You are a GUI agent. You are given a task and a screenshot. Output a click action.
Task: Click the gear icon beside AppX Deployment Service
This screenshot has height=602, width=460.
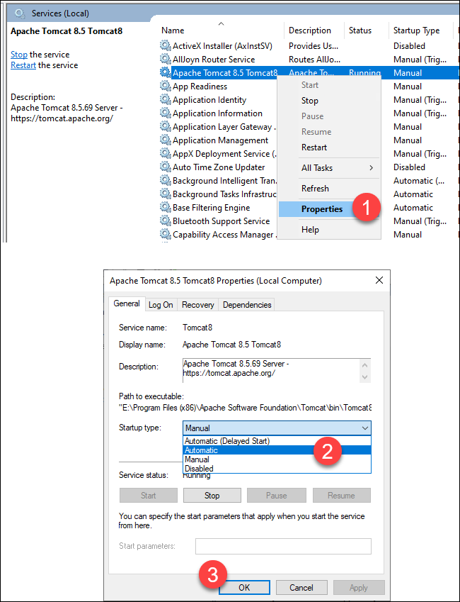pos(165,153)
